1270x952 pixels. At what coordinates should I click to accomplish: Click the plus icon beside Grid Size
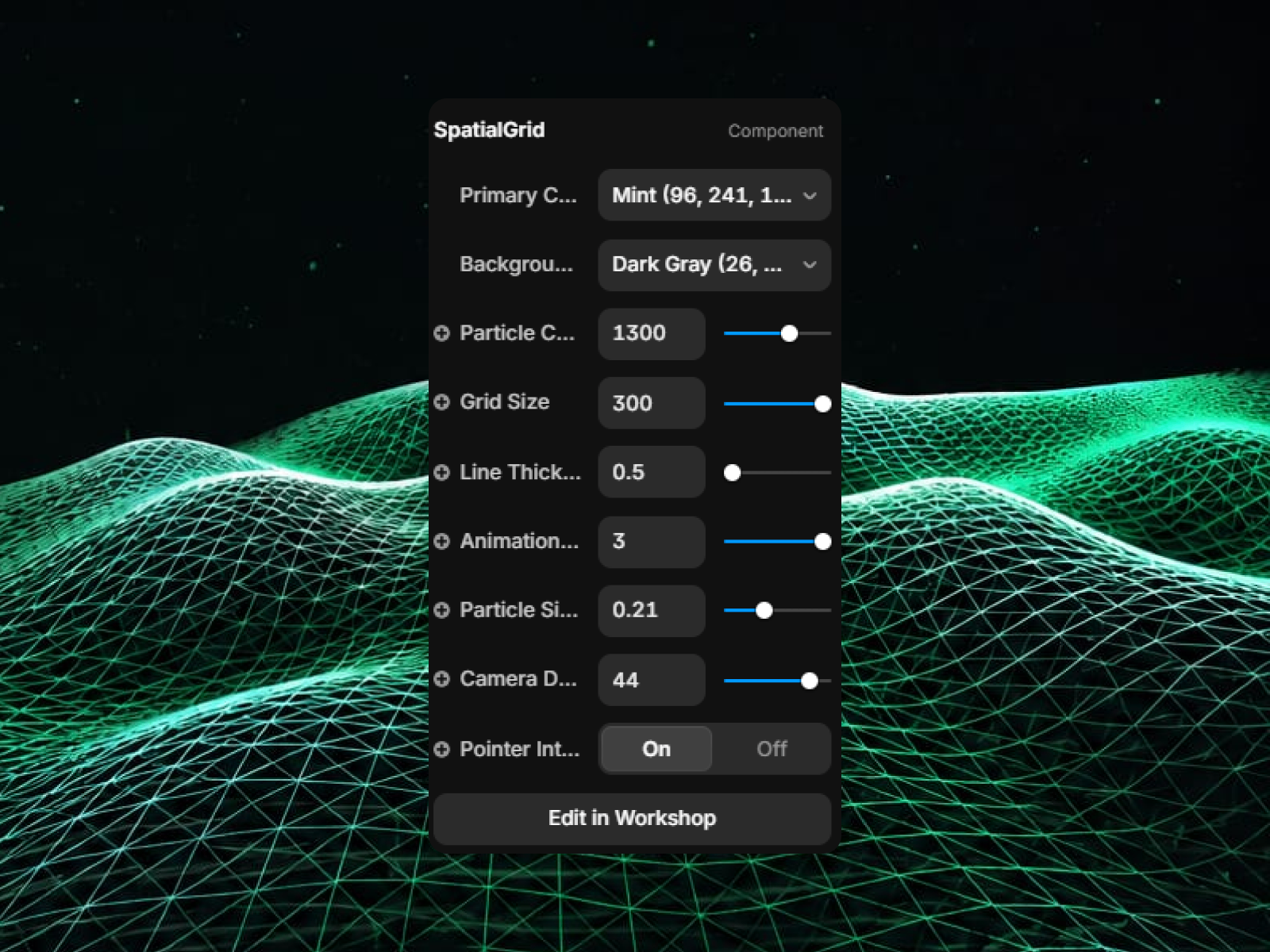coord(442,402)
